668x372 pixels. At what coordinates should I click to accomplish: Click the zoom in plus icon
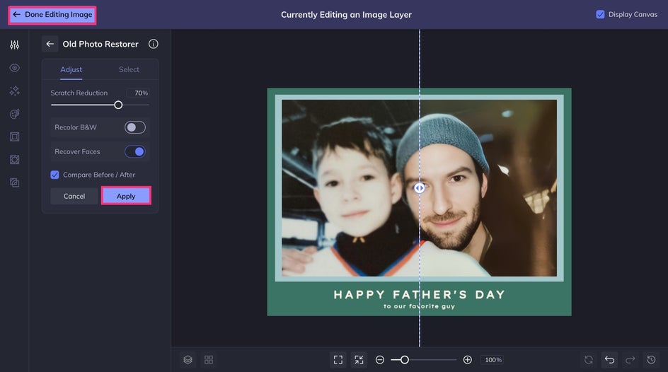pyautogui.click(x=467, y=360)
